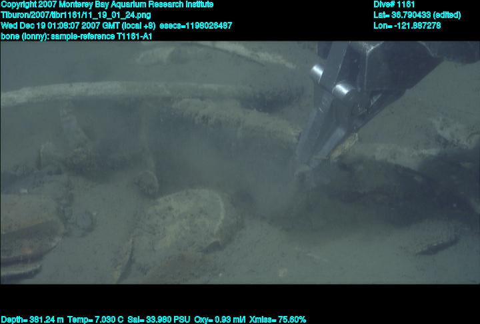Click the Wed Dec 19 timestamp line
Image resolution: width=480 pixels, height=324 pixels.
pyautogui.click(x=79, y=25)
